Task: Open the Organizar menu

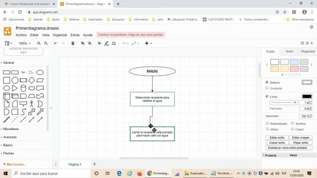Action: click(60, 35)
